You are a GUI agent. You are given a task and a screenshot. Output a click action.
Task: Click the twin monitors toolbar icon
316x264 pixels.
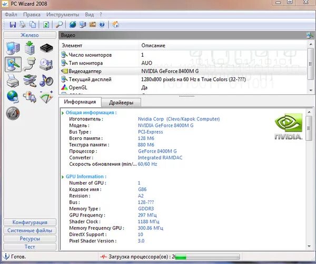(83, 25)
